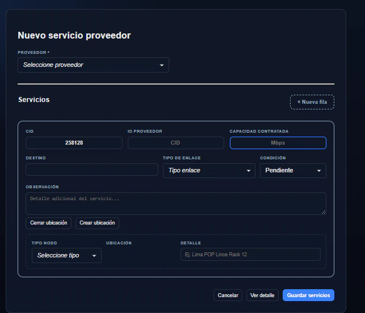Click the Destino input field

(x=92, y=170)
